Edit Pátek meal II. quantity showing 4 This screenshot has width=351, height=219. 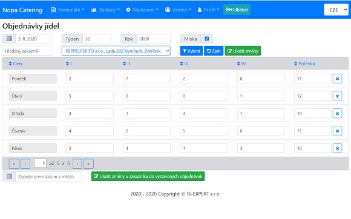[146, 148]
